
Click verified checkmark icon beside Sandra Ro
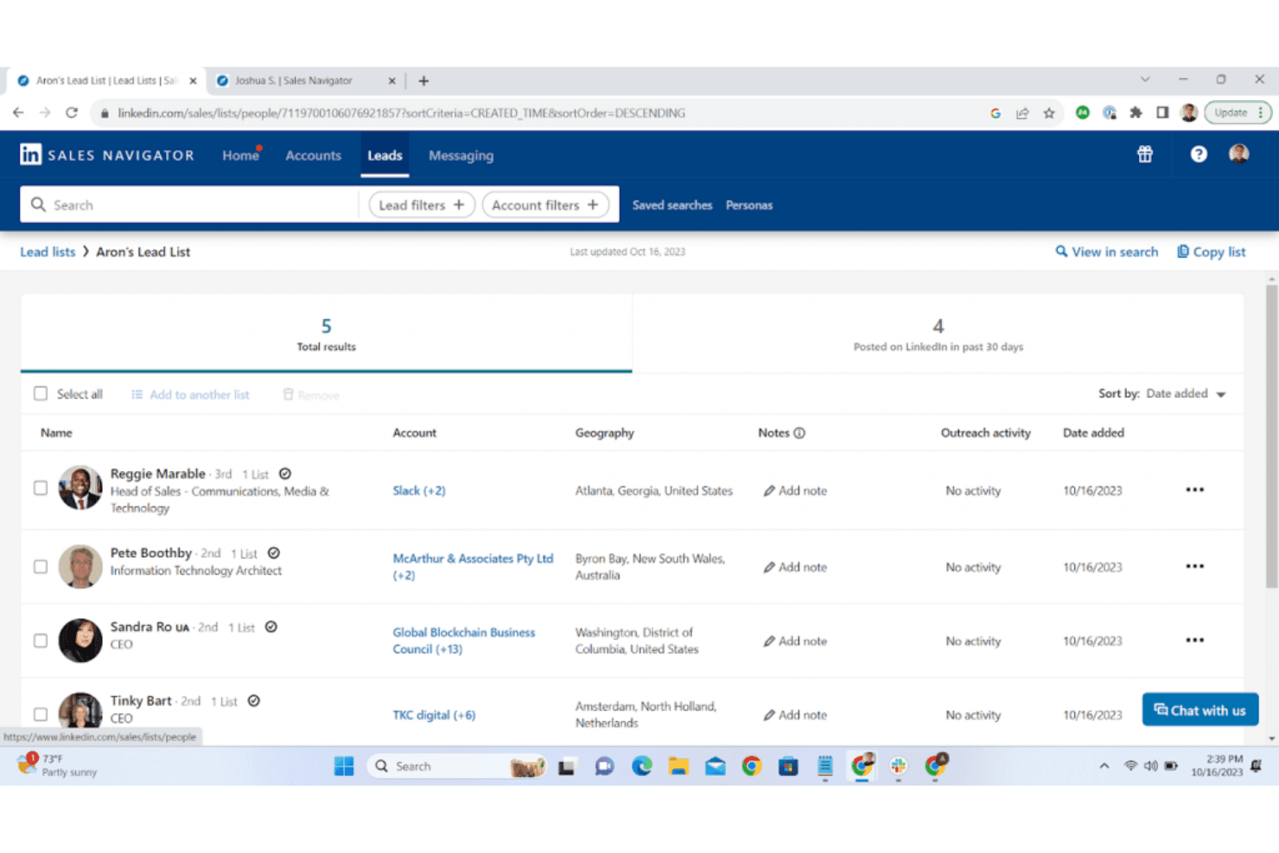271,627
